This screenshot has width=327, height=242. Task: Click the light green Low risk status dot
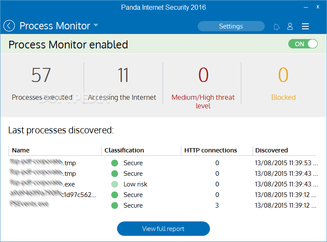coord(115,184)
